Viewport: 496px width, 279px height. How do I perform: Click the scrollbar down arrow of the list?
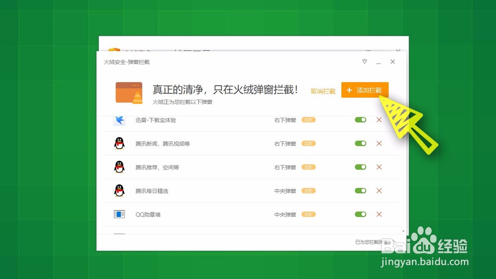pyautogui.click(x=403, y=231)
